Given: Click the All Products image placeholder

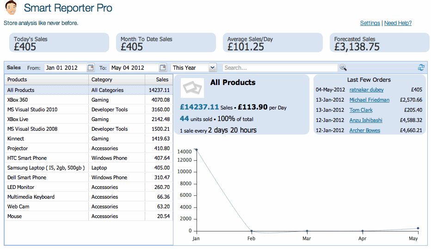Looking at the screenshot, I should tap(192, 88).
